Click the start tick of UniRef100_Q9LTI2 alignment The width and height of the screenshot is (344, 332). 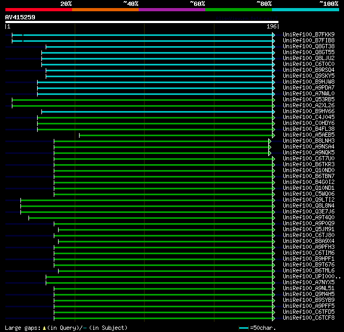point(20,201)
